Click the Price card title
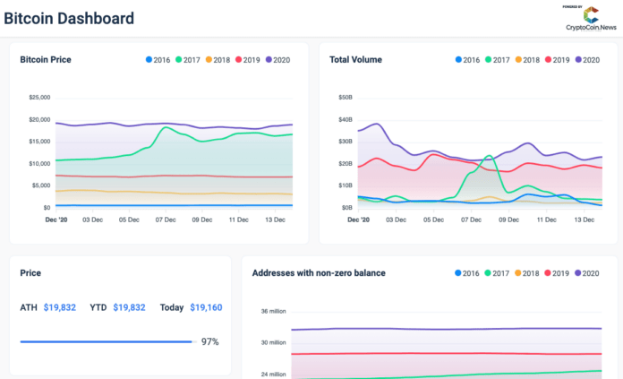Screen dimensions: 623x379 30,273
